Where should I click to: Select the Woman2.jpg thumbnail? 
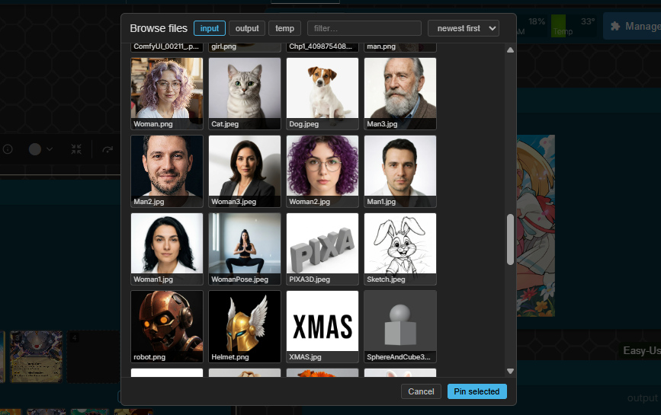pyautogui.click(x=322, y=171)
